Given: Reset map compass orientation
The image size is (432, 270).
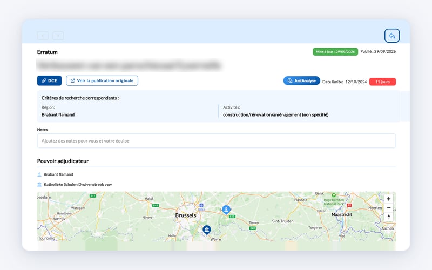Looking at the screenshot, I should [x=388, y=217].
